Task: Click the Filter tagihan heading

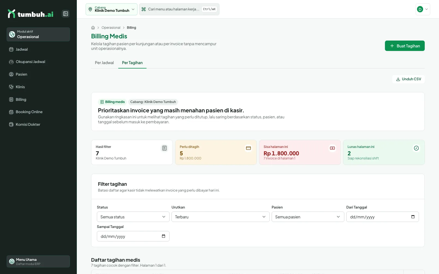Action: [112, 184]
